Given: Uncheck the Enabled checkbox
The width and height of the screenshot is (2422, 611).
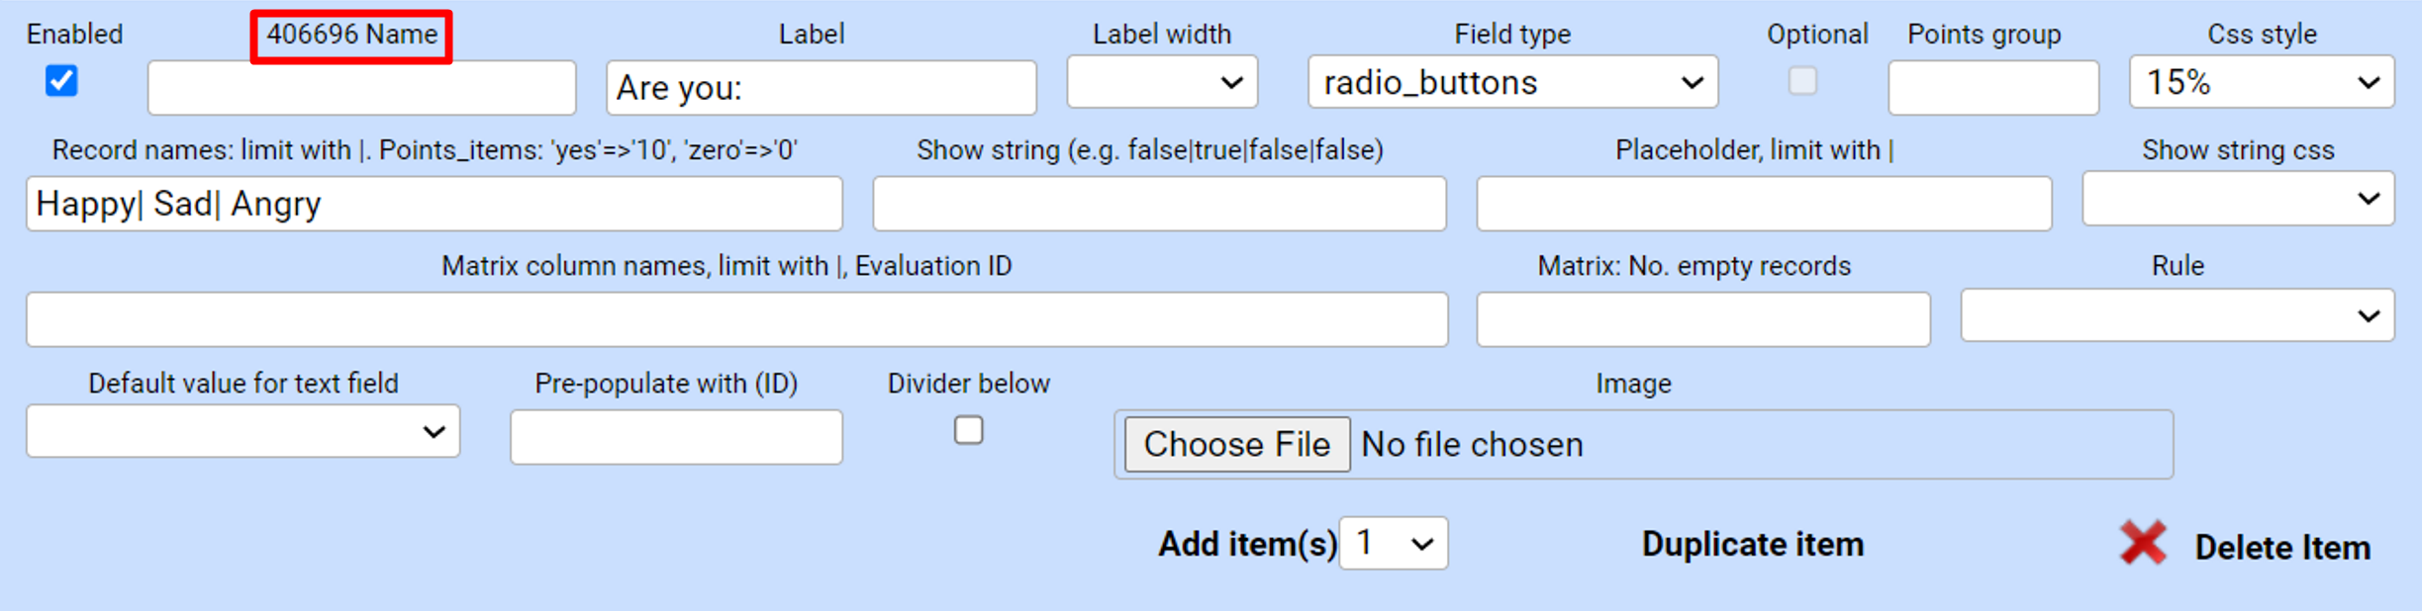Looking at the screenshot, I should click(x=61, y=81).
